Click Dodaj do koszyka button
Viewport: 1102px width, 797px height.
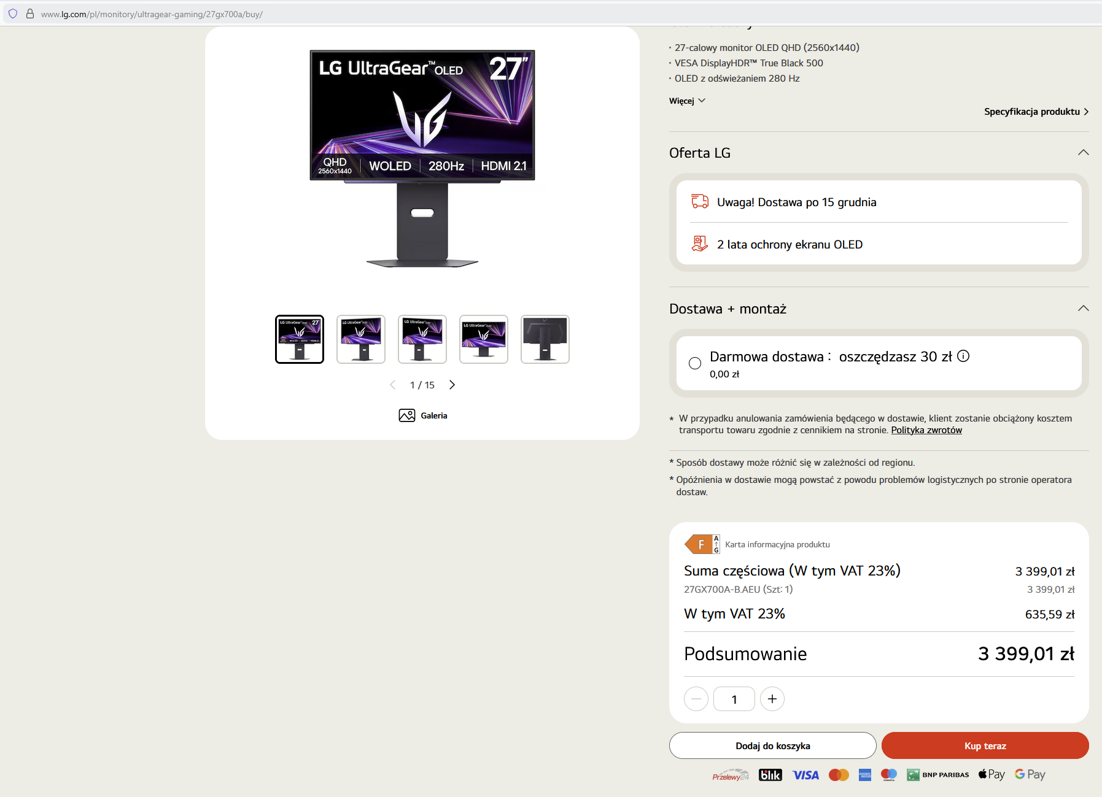tap(773, 745)
